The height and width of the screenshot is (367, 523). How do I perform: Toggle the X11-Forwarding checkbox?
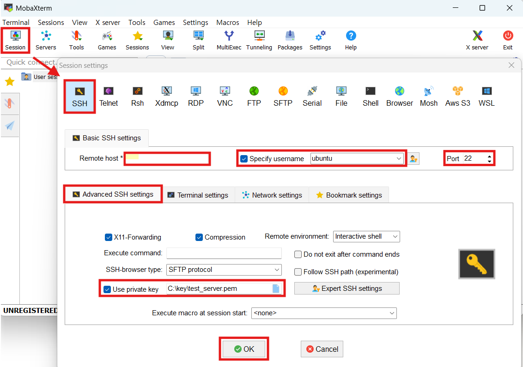(x=109, y=237)
